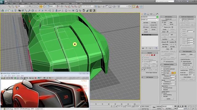
Task: Select Polygon sub-object level icon
Action: pyautogui.click(x=152, y=55)
